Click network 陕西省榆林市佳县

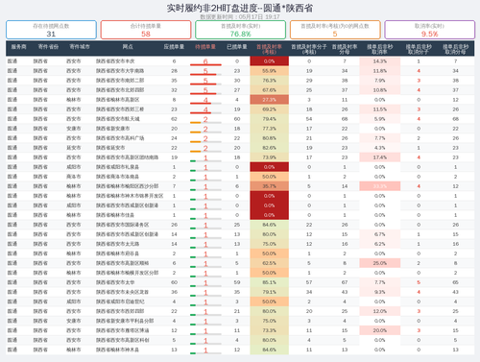pyautogui.click(x=115, y=215)
